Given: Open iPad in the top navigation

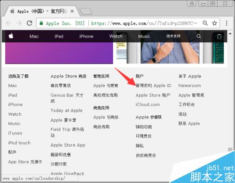Looking at the screenshot, I should click(59, 36).
